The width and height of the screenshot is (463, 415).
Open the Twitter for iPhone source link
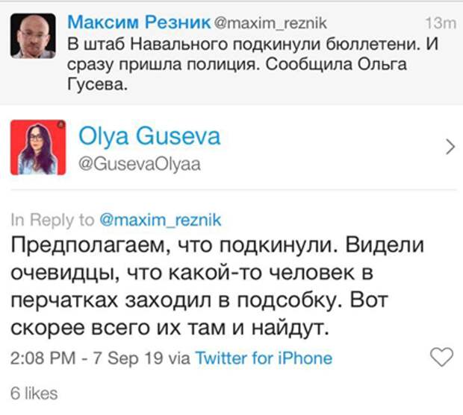264,358
